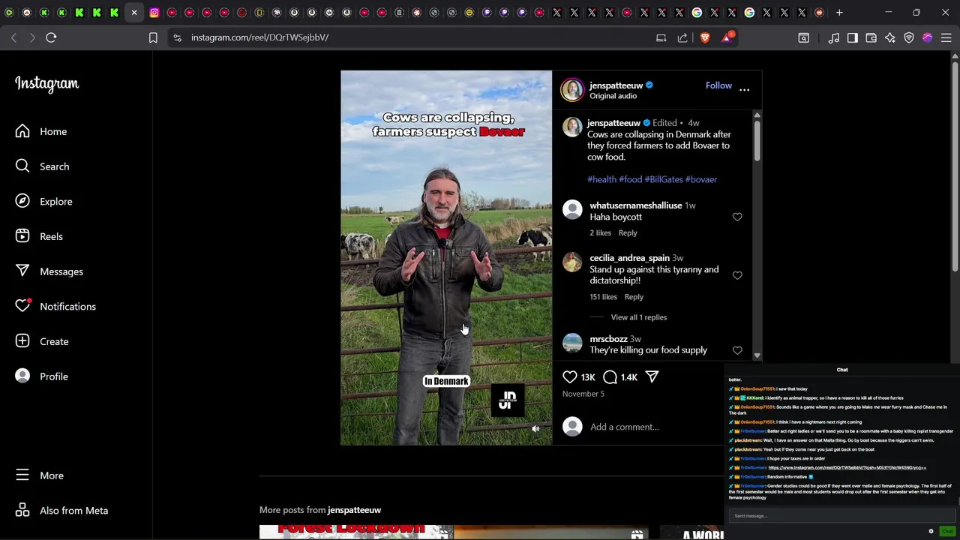Click the Brave Rewards triangle icon
960x540 pixels.
(x=727, y=37)
